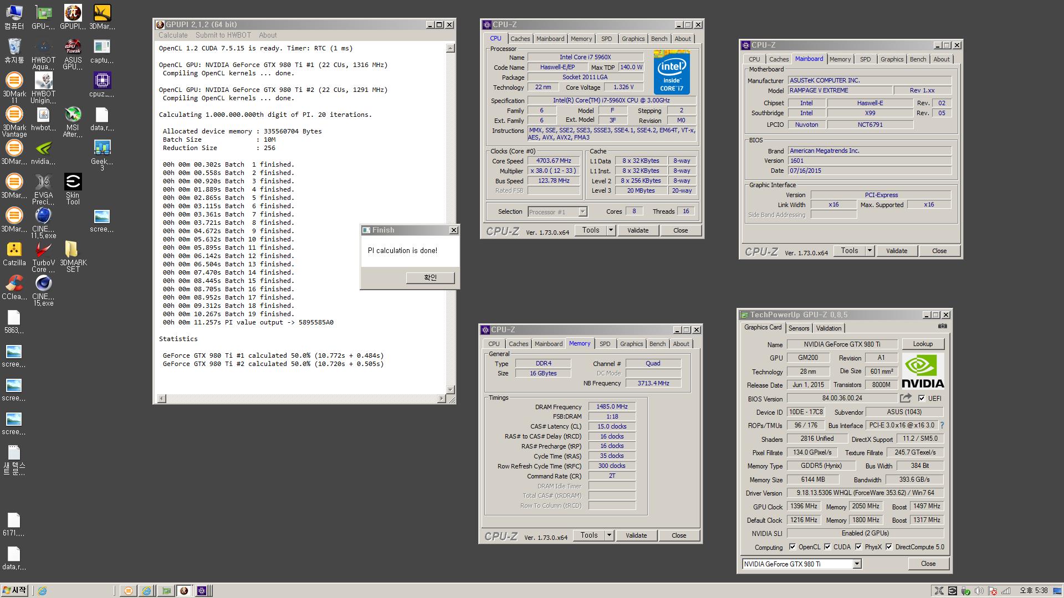Open the 3DMark 11 desktop icon
The height and width of the screenshot is (598, 1064).
coord(14,87)
